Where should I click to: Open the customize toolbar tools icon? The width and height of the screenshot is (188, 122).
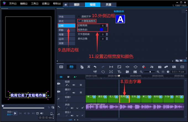pyautogui.click(x=89, y=67)
